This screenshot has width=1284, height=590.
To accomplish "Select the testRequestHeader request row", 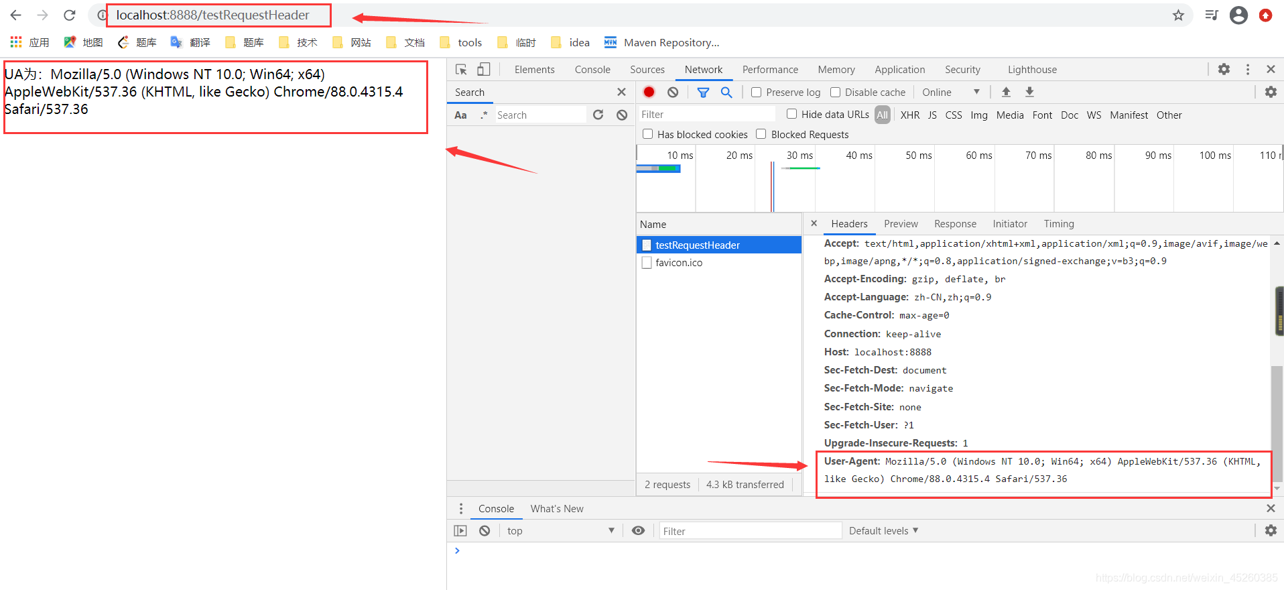I will coord(718,245).
